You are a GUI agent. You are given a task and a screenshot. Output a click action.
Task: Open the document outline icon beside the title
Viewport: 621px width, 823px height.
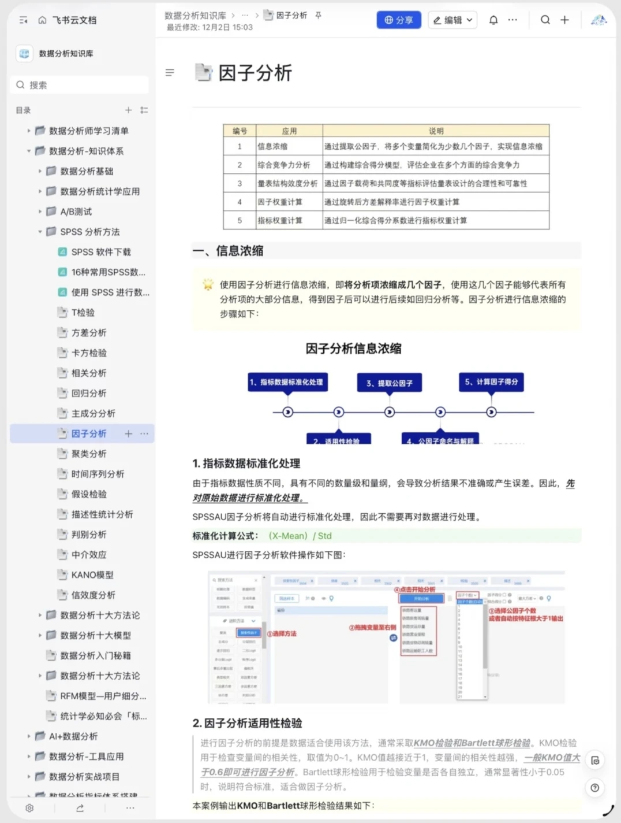170,72
